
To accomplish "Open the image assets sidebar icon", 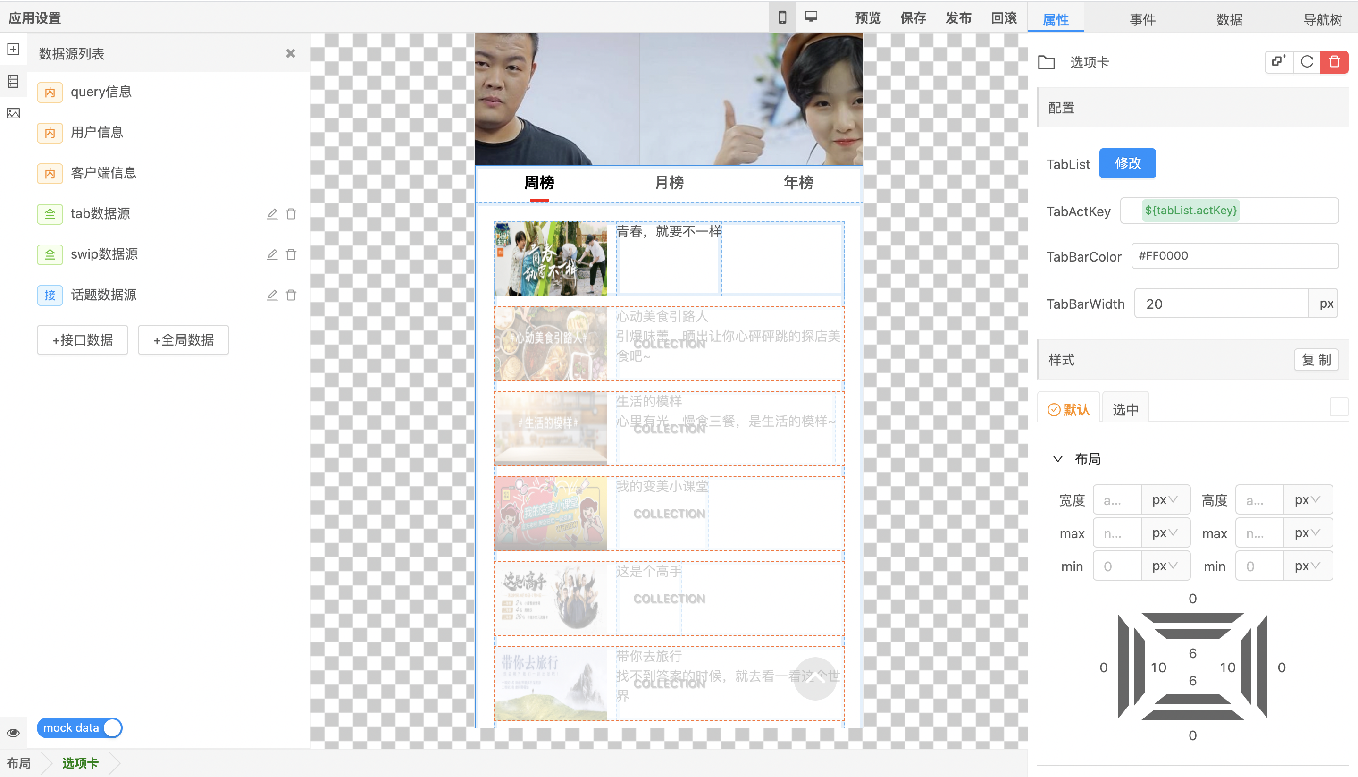I will tap(13, 113).
